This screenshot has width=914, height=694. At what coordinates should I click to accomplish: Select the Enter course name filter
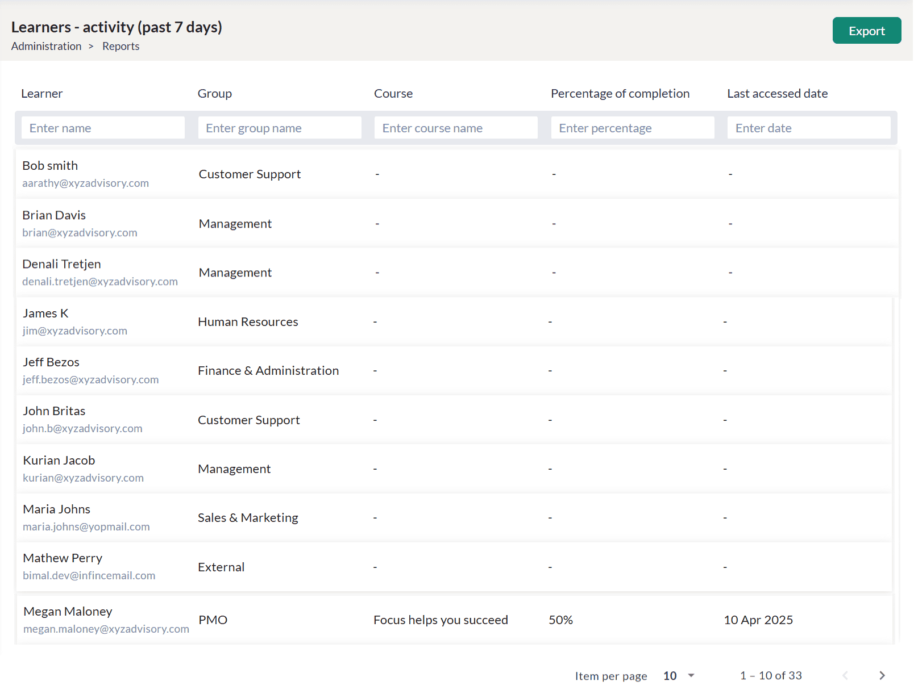pyautogui.click(x=456, y=128)
